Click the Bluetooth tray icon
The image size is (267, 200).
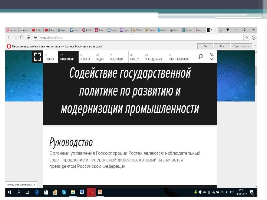point(227,192)
